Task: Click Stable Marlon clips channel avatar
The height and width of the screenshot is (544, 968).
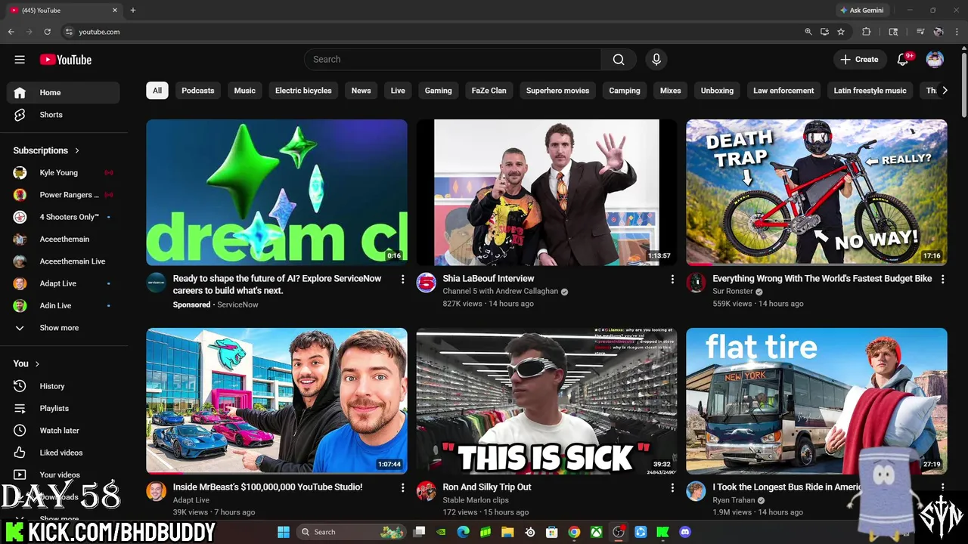Action: click(x=427, y=491)
